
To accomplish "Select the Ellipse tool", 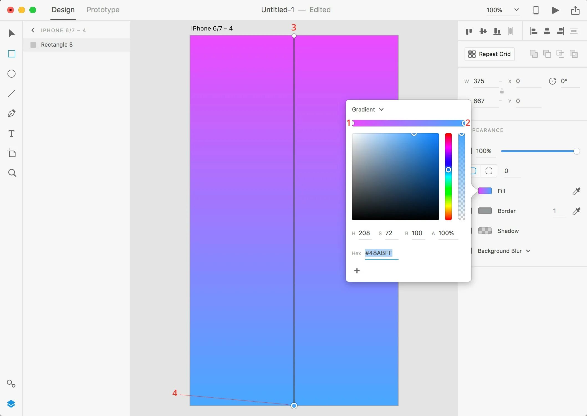I will 12,74.
